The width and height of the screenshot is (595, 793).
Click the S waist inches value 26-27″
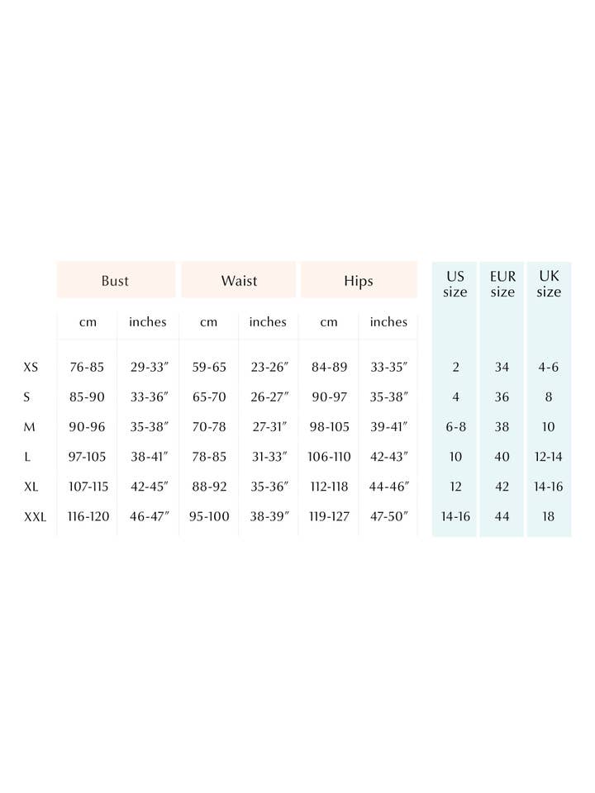tap(269, 397)
